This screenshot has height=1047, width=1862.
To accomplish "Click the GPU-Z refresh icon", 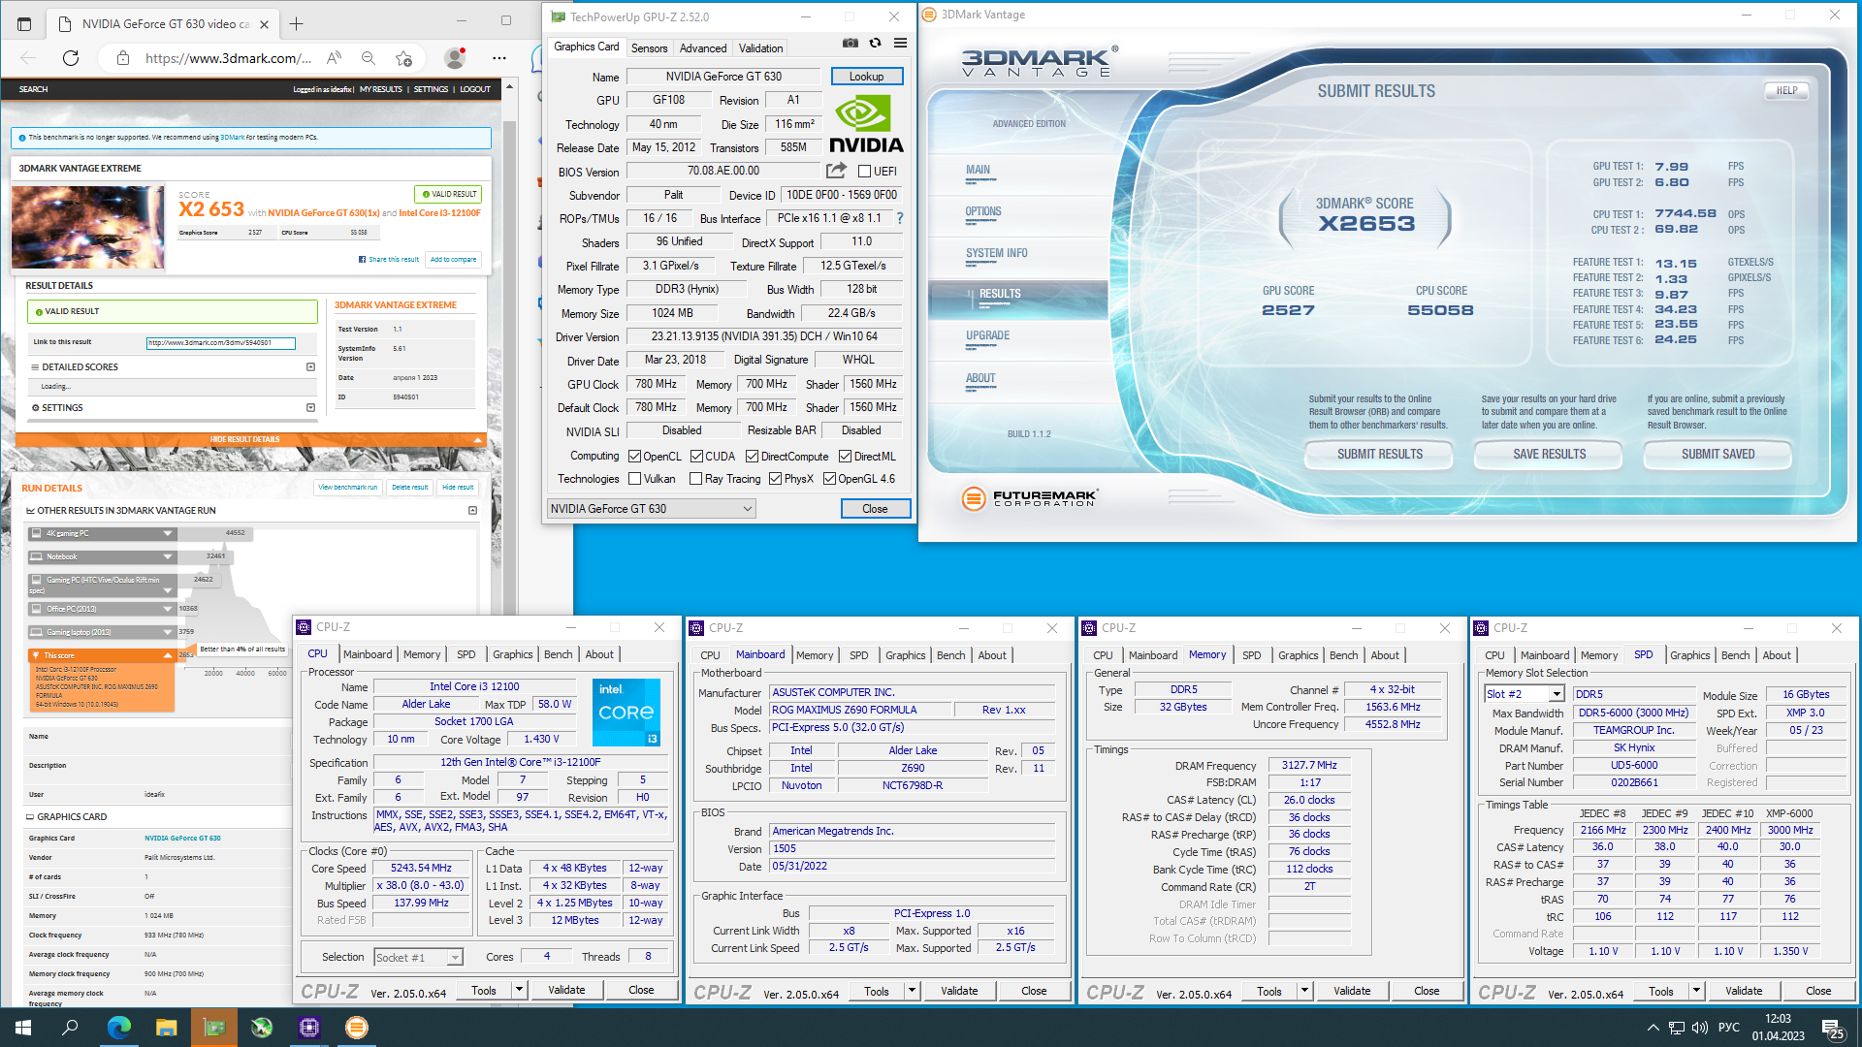I will (876, 44).
